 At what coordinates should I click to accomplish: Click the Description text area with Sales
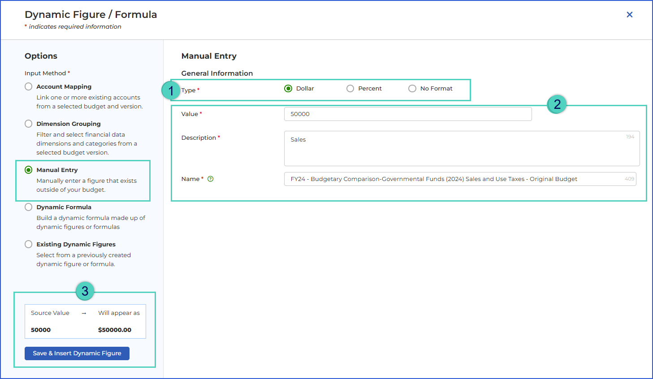tap(462, 148)
